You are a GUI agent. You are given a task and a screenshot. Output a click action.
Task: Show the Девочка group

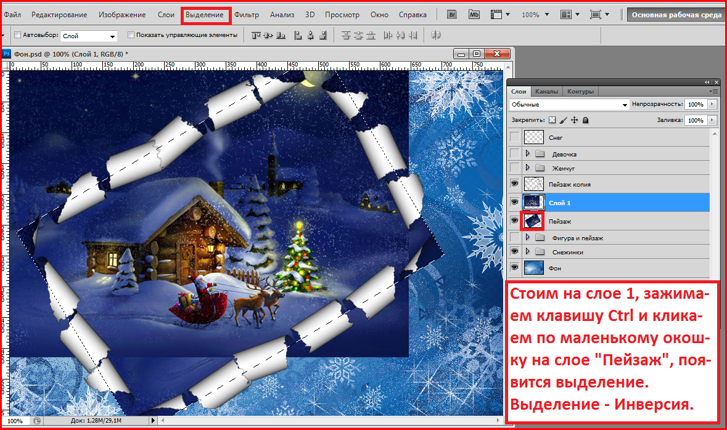[x=515, y=153]
